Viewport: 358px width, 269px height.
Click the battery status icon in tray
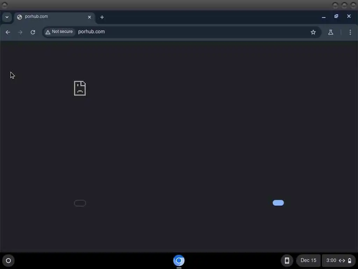350,261
